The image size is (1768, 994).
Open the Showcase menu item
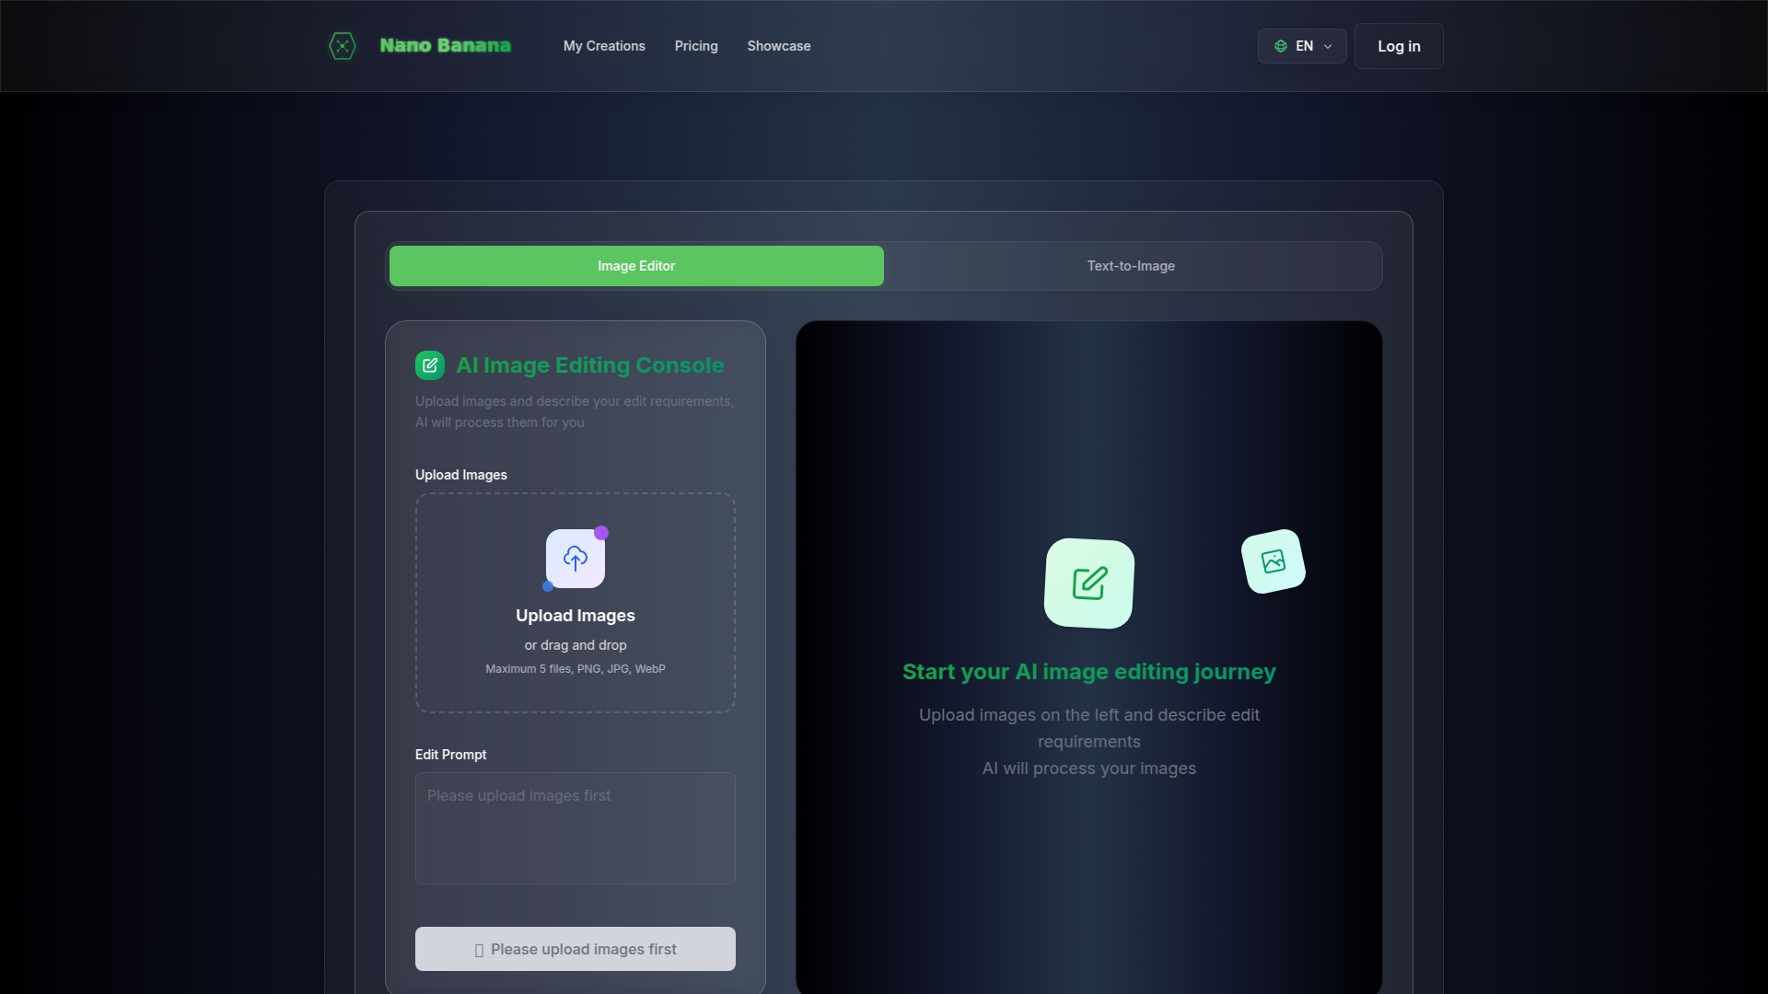coord(779,46)
